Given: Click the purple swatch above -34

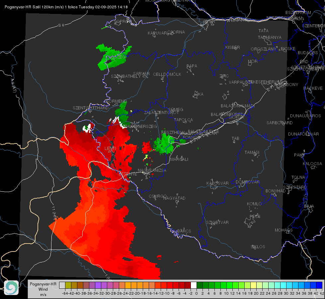Looking at the screenshot, I should tap(98, 285).
